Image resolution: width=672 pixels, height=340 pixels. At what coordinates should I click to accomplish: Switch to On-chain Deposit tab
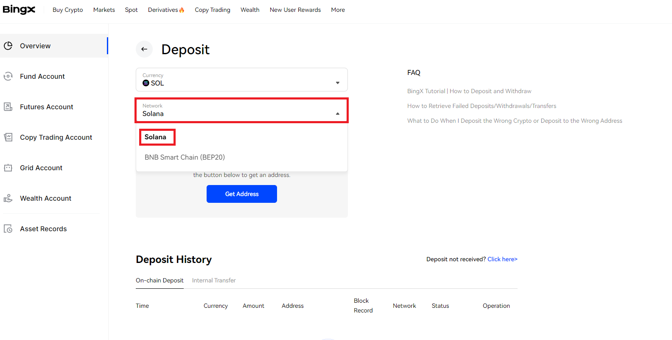point(160,280)
